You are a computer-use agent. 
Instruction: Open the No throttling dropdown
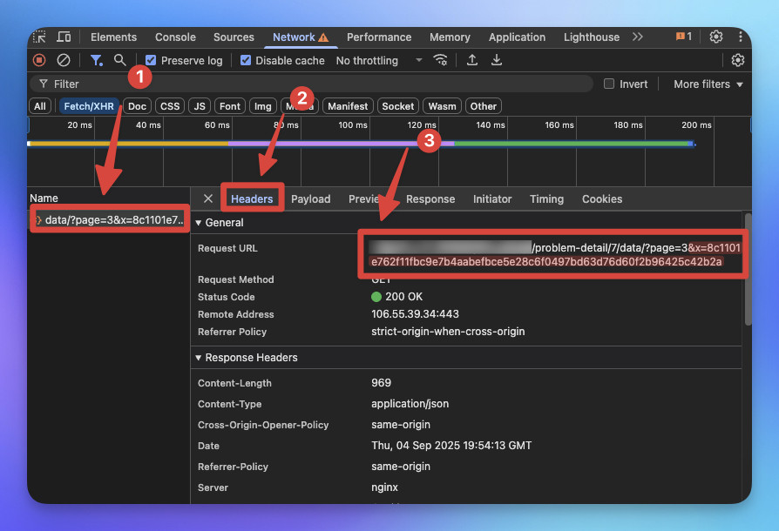(378, 61)
